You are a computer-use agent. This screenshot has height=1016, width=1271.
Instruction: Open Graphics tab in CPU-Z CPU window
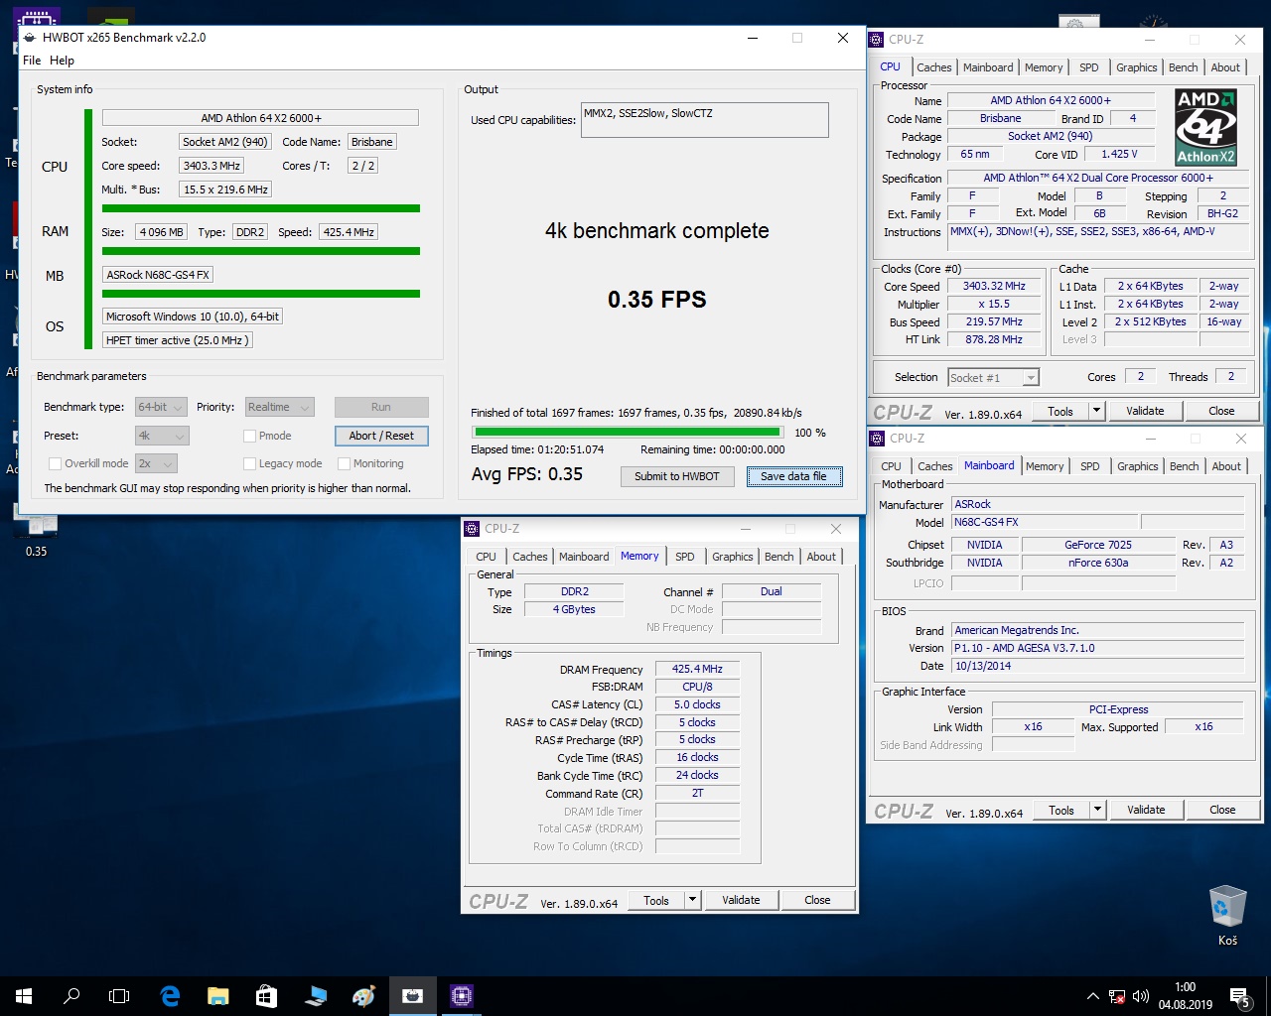(x=1136, y=67)
